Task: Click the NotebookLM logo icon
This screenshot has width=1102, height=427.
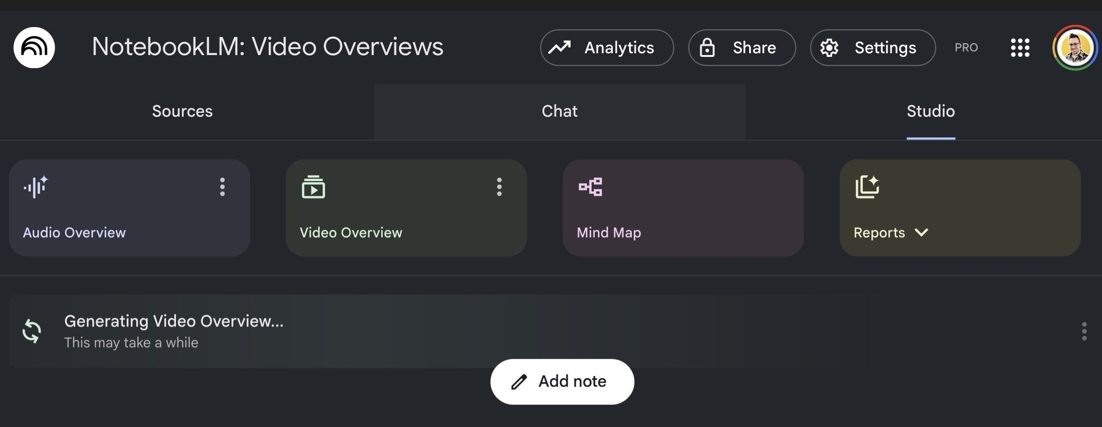Action: tap(34, 47)
